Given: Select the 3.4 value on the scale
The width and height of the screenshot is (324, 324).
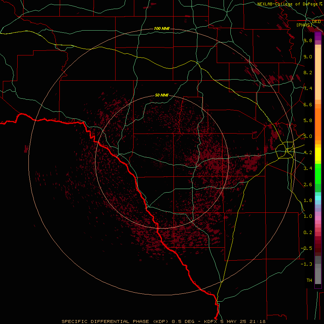Looking at the screenshot, I should click(x=308, y=168).
